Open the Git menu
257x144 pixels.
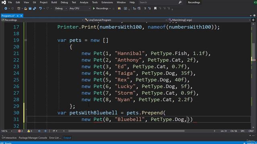click(34, 2)
